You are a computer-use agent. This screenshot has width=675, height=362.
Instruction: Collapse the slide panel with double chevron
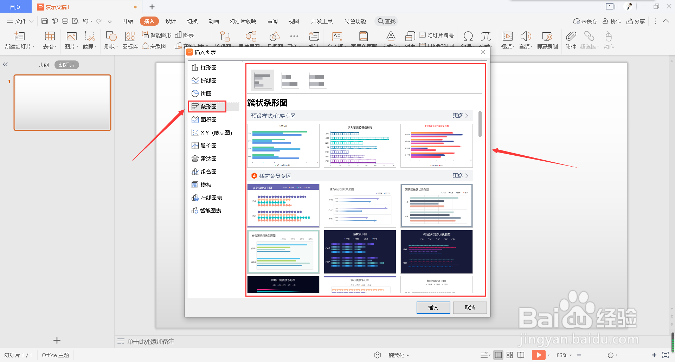[x=5, y=64]
